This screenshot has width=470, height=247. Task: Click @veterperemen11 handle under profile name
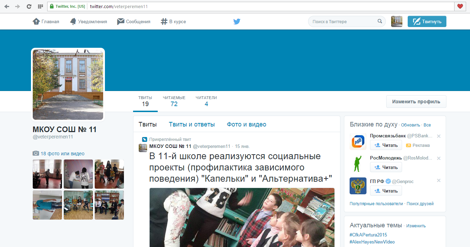click(x=53, y=137)
